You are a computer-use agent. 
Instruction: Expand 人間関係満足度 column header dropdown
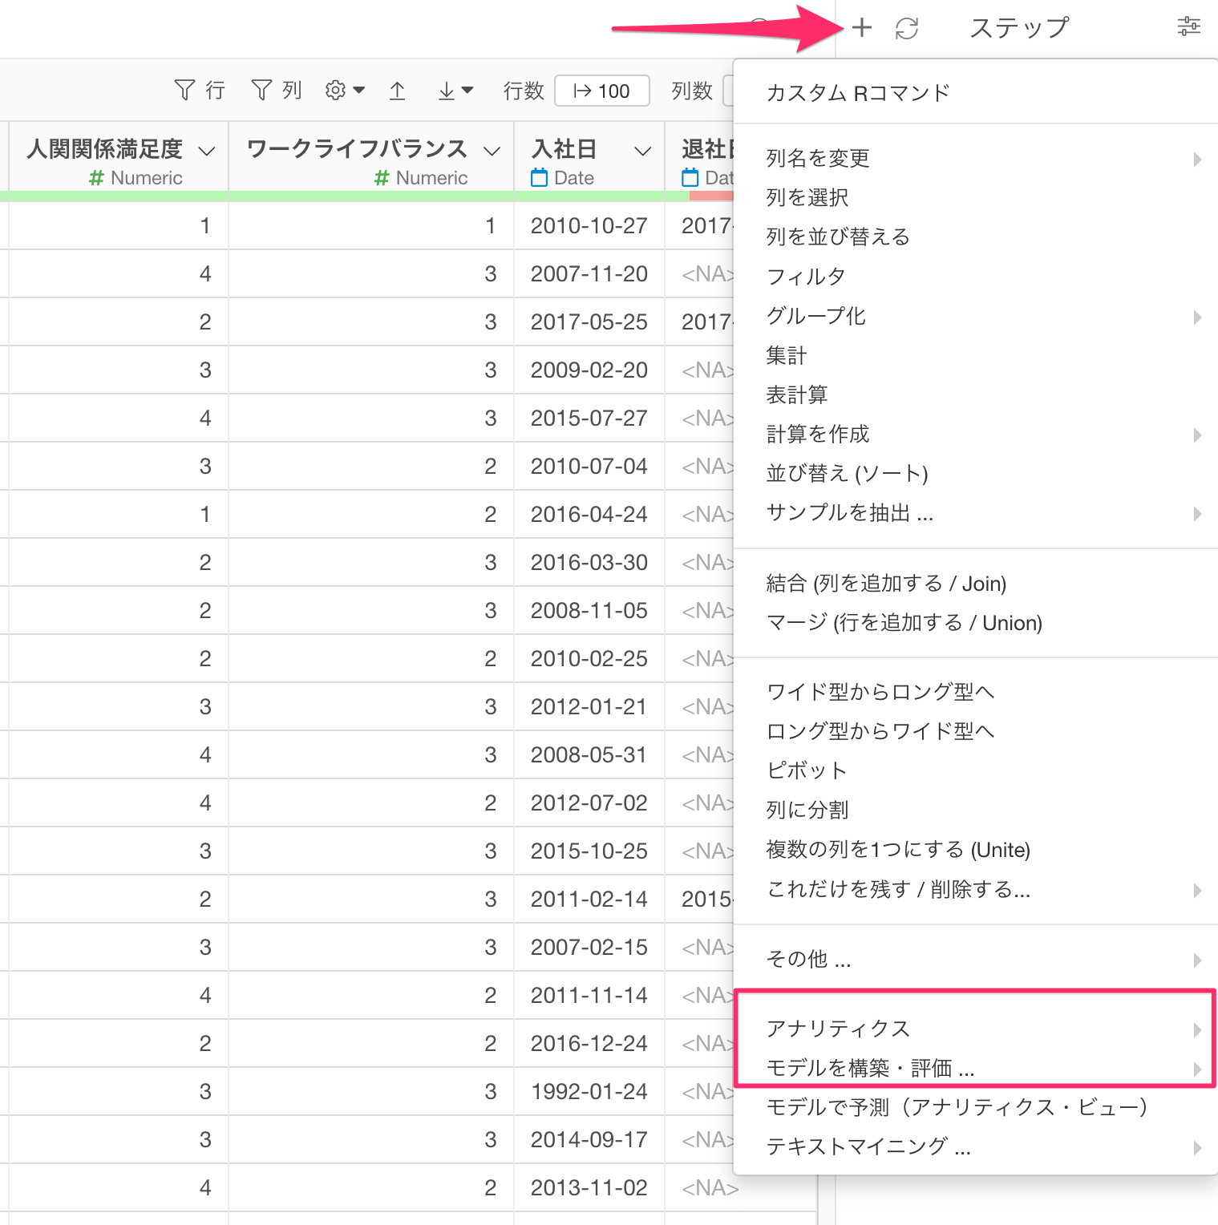click(x=207, y=151)
